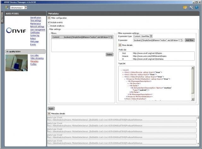This screenshot has height=149, width=202.
Task: Collapse the Filter configuration section
Action: click(49, 18)
